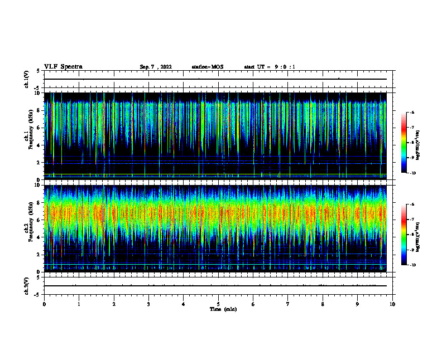Click time axis tick label '7'
Viewport: 442px width, 341px height.
288,304
